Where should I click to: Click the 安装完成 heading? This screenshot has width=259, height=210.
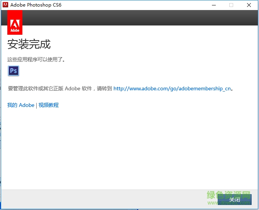pyautogui.click(x=29, y=44)
